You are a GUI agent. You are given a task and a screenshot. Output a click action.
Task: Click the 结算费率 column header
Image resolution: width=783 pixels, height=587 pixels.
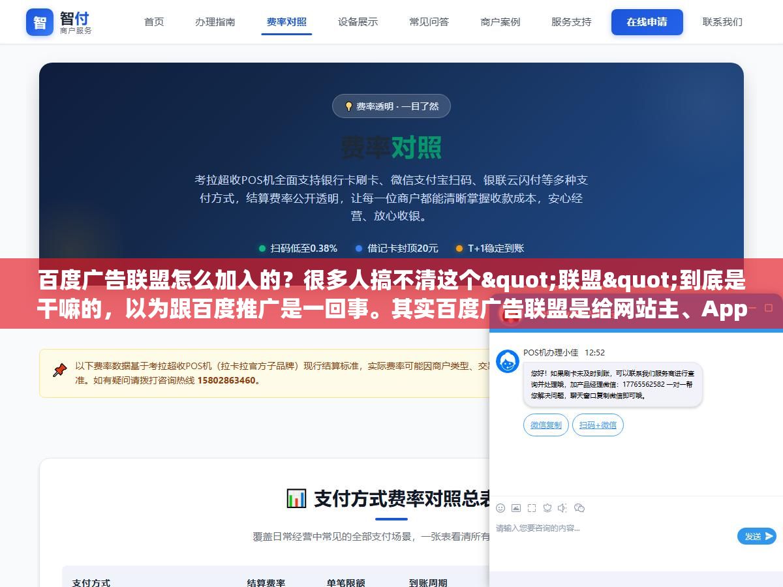tap(266, 582)
